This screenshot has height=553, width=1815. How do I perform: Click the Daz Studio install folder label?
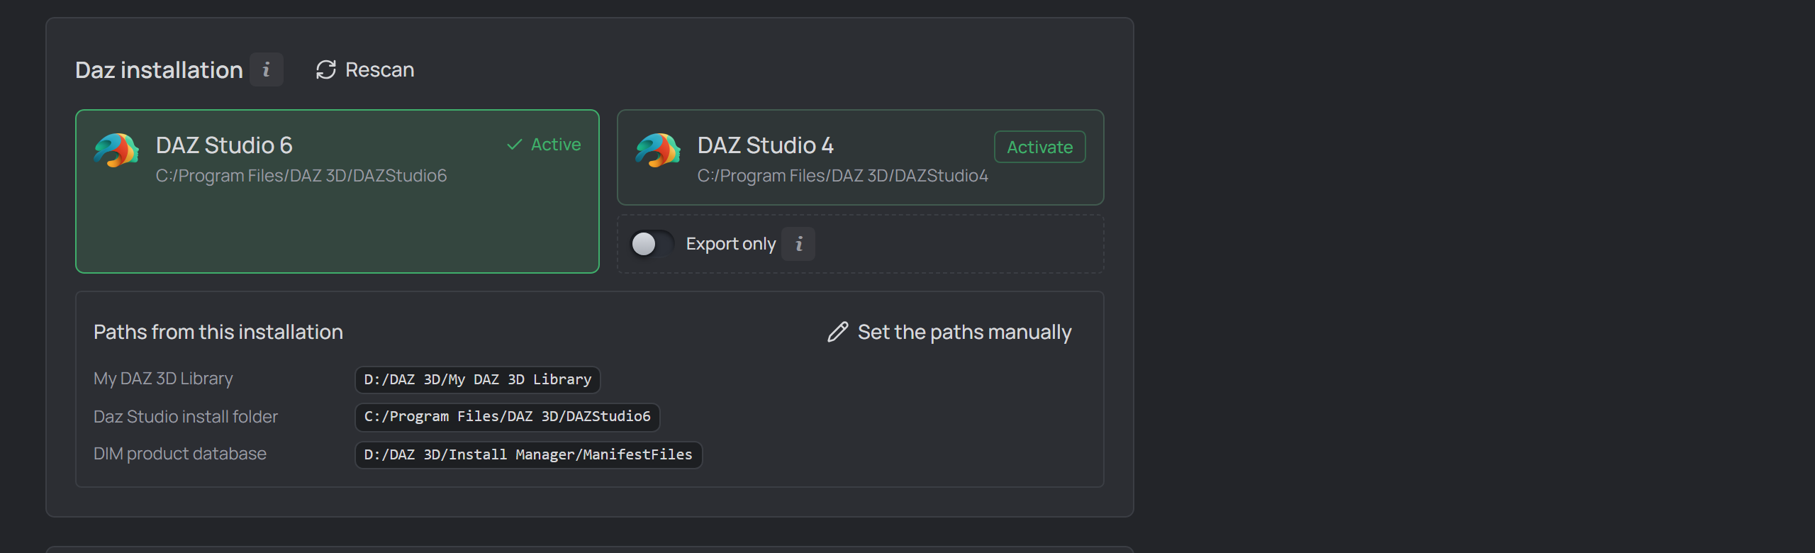tap(186, 417)
